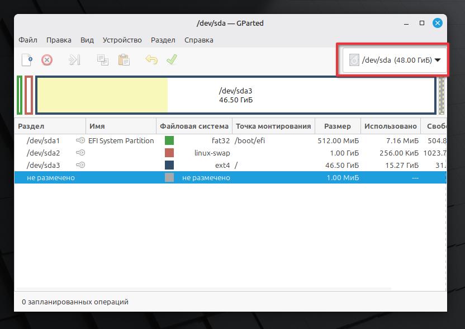Open the Справка menu
The width and height of the screenshot is (465, 329).
click(x=199, y=40)
